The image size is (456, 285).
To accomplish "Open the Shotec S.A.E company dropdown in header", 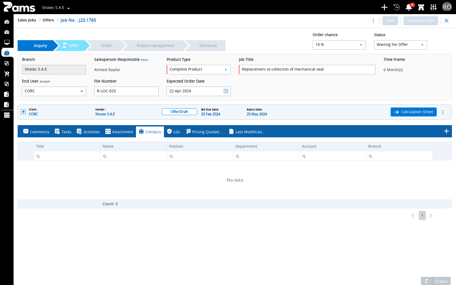I will pos(56,8).
